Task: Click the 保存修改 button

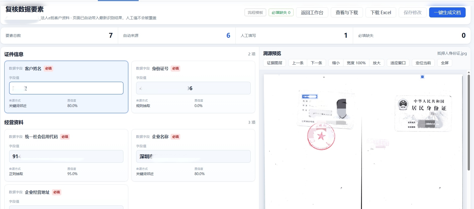Action: click(412, 12)
